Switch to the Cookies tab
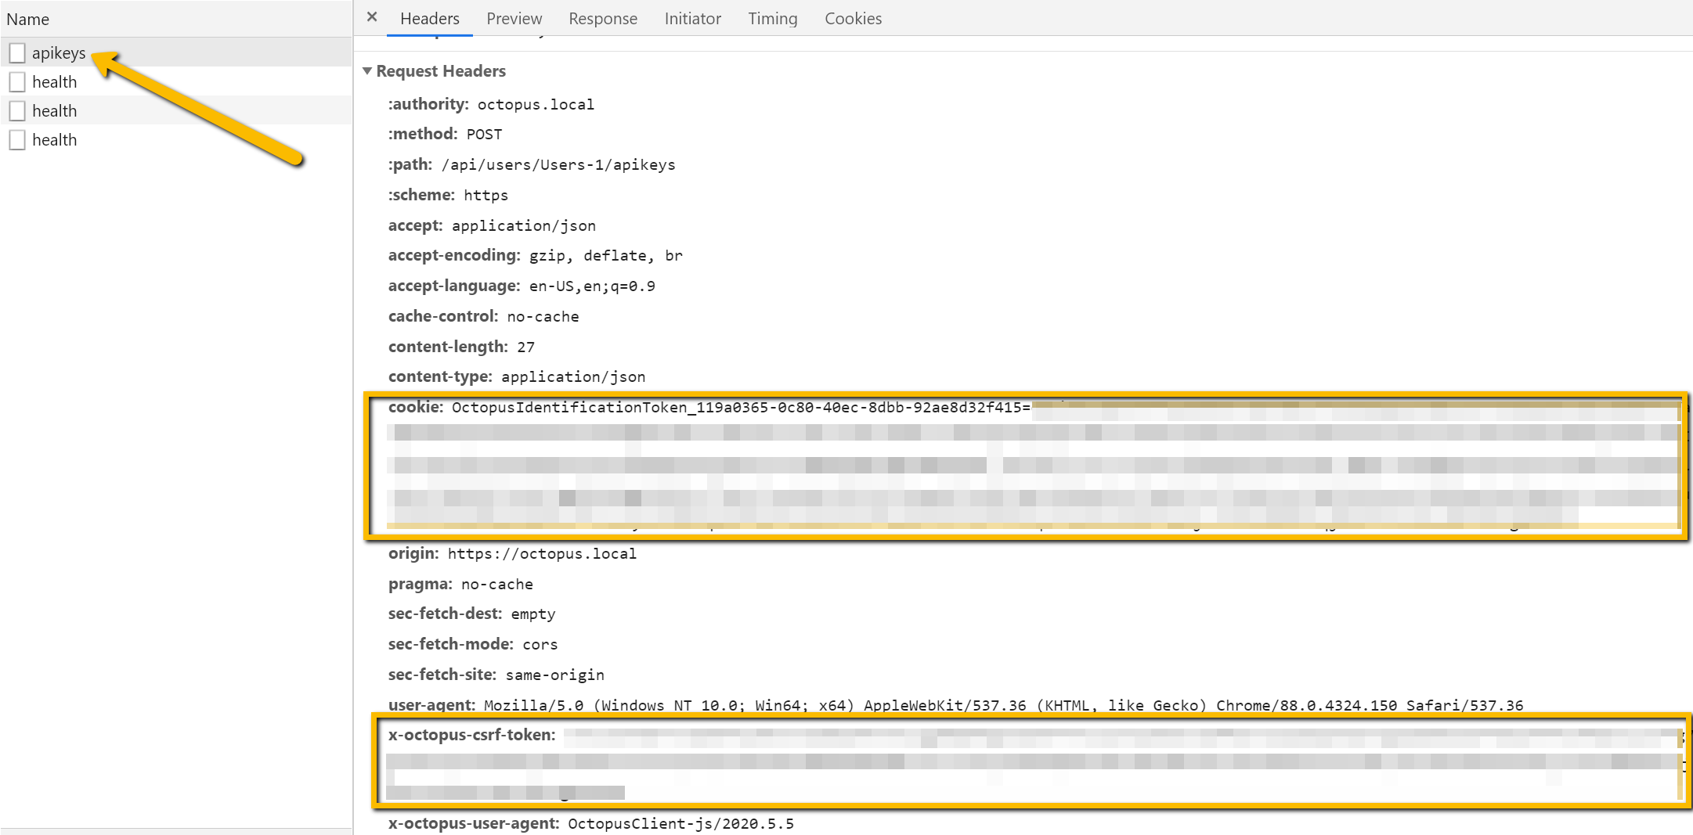This screenshot has height=835, width=1693. point(853,18)
